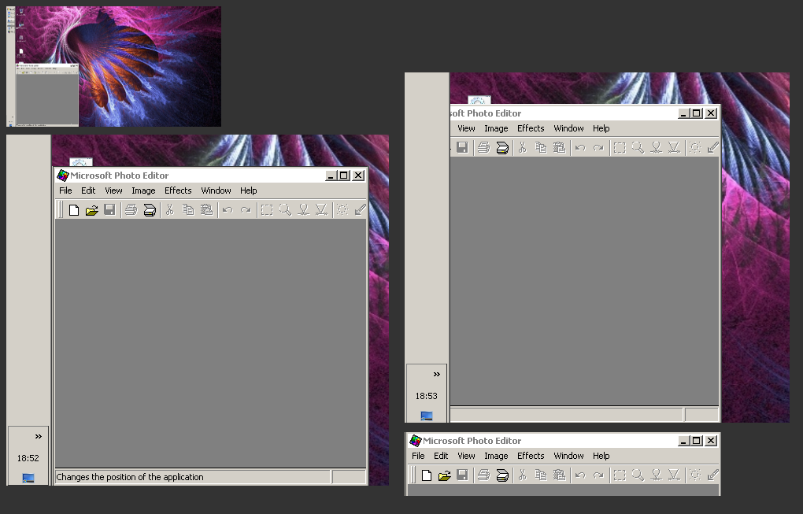
Task: Pick Zoom magnifier tool in the 18:52 window
Action: click(285, 210)
